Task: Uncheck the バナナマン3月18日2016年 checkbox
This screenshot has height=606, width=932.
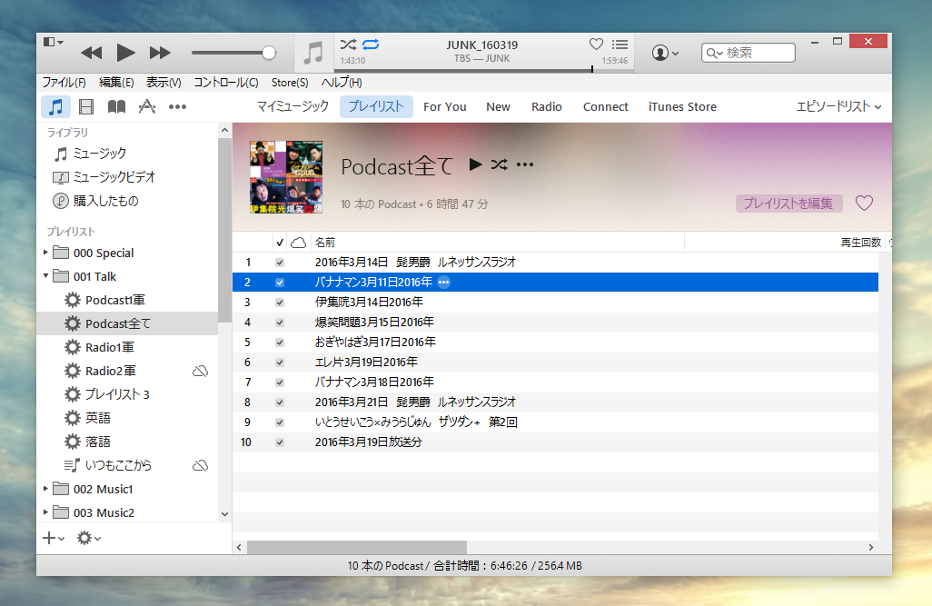Action: point(280,382)
